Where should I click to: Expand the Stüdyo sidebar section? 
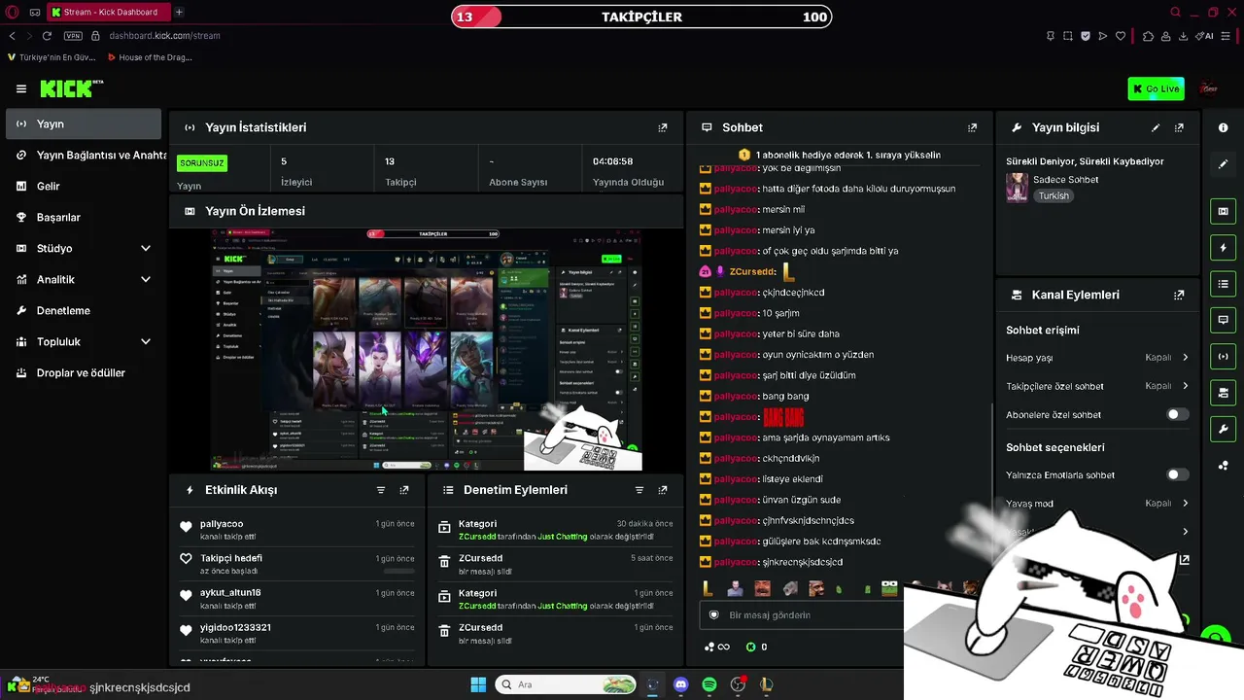tap(83, 248)
